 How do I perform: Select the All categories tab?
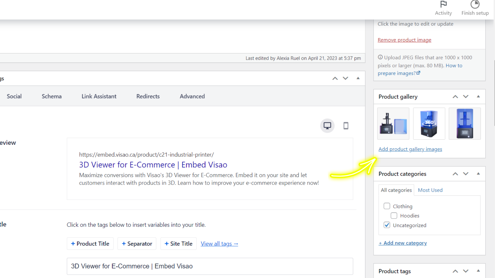396,190
